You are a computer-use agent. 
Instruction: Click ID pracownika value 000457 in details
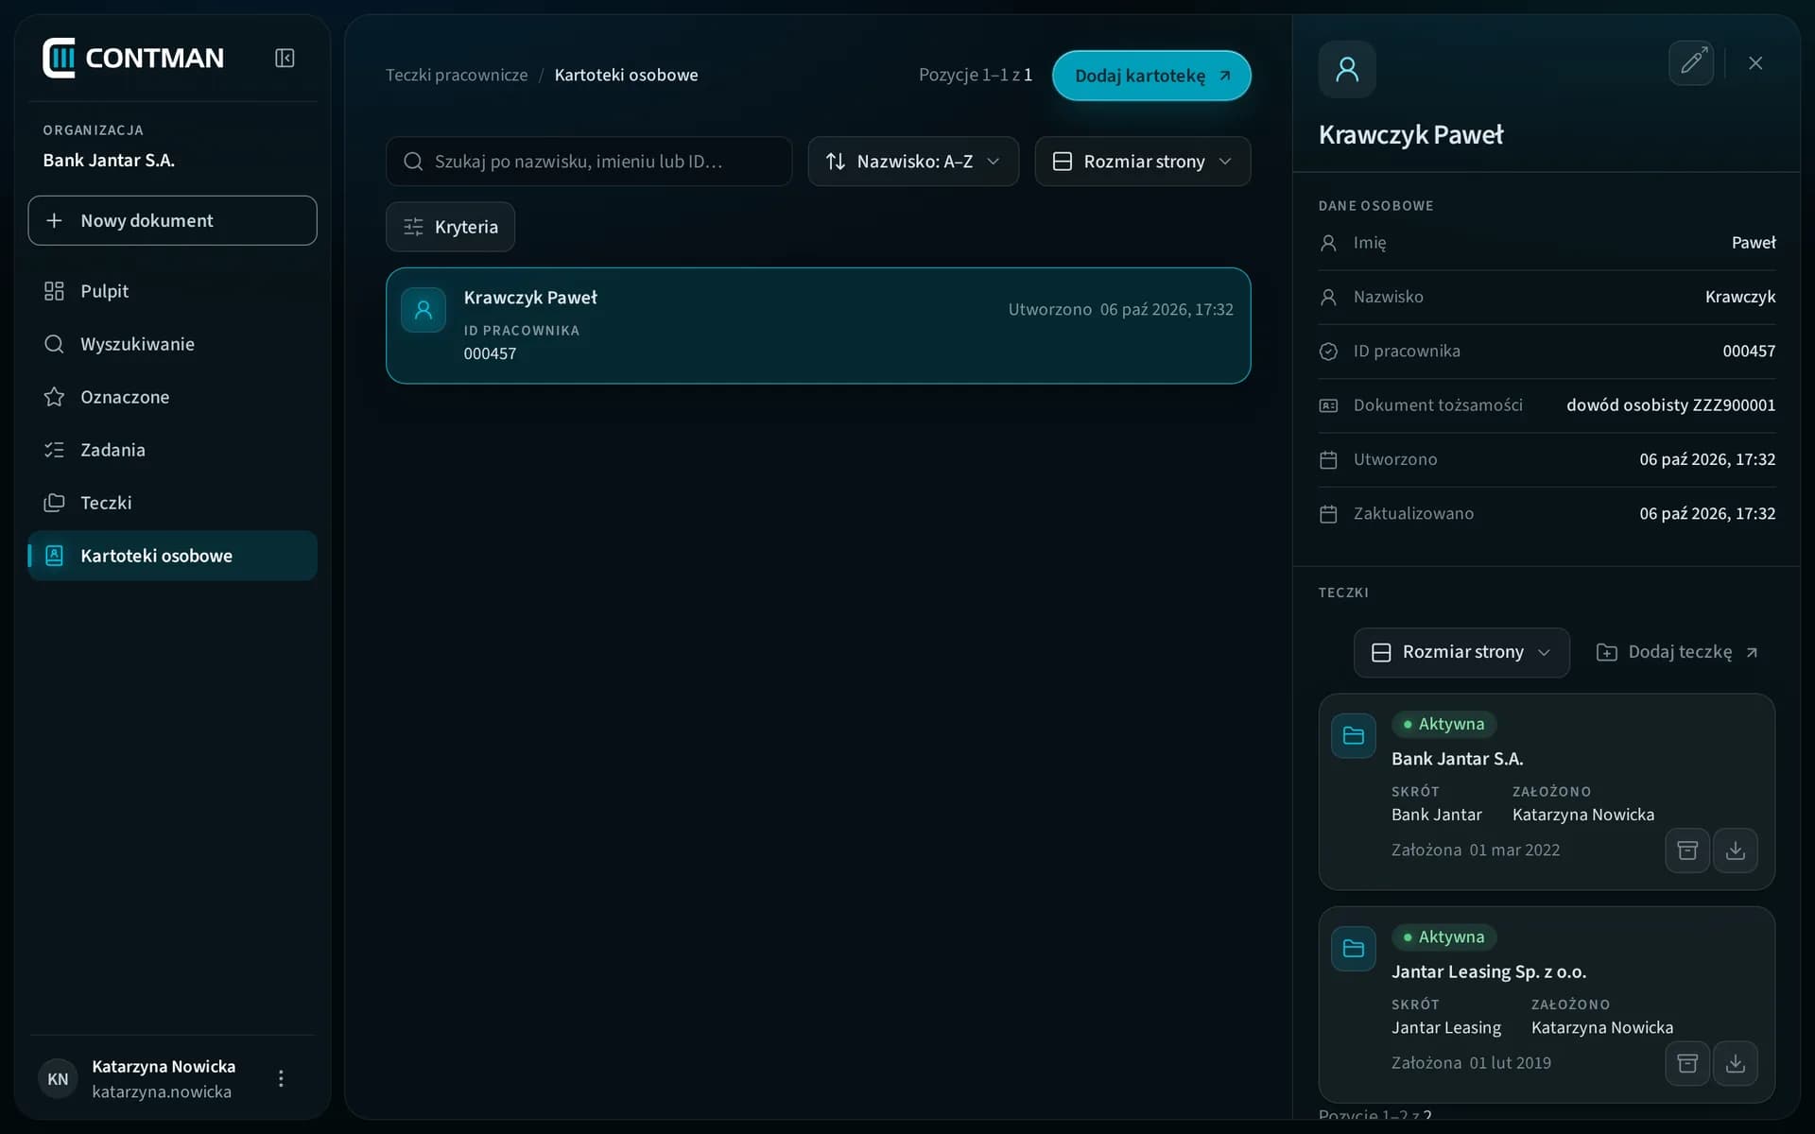click(x=1749, y=351)
